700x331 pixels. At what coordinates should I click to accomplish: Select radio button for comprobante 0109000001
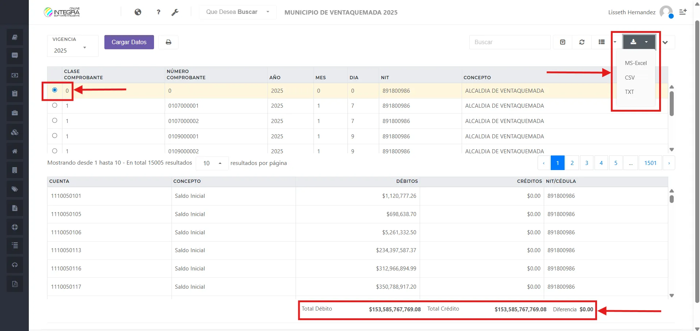(55, 136)
